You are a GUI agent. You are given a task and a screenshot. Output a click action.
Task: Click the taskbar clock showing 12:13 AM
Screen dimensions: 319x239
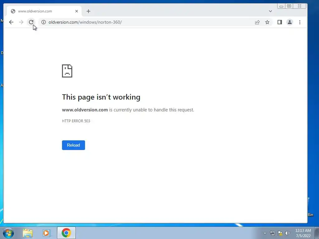(x=303, y=233)
